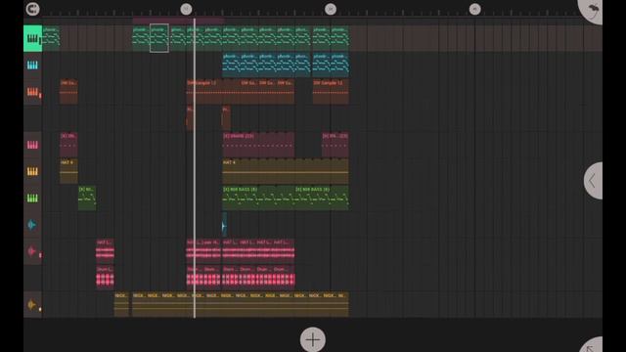This screenshot has height=352, width=626.
Task: Select the yellow piano keys HAT track header
Action: click(32, 172)
